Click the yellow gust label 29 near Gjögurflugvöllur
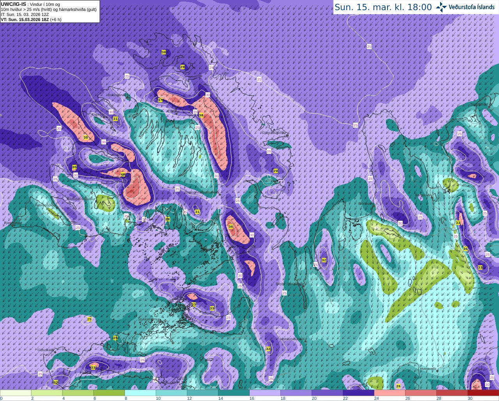 pyautogui.click(x=276, y=171)
